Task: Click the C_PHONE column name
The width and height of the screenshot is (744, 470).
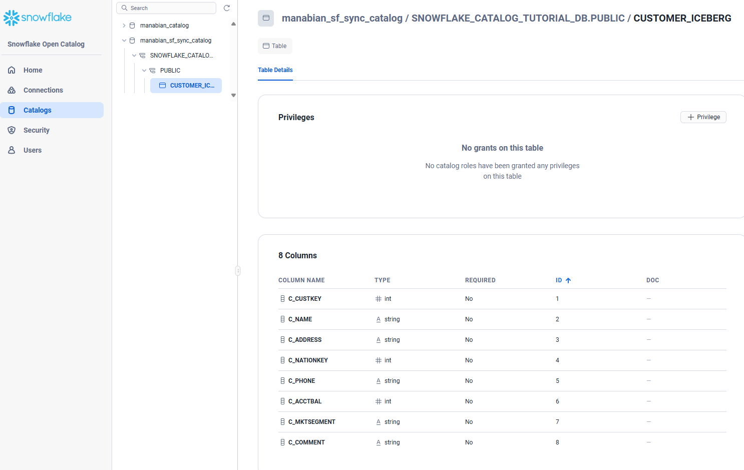Action: tap(301, 381)
